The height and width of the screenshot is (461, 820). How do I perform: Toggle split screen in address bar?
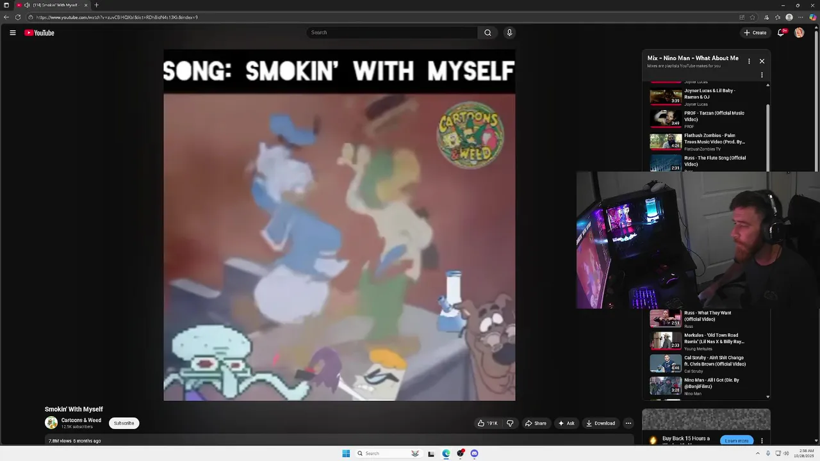pyautogui.click(x=742, y=17)
